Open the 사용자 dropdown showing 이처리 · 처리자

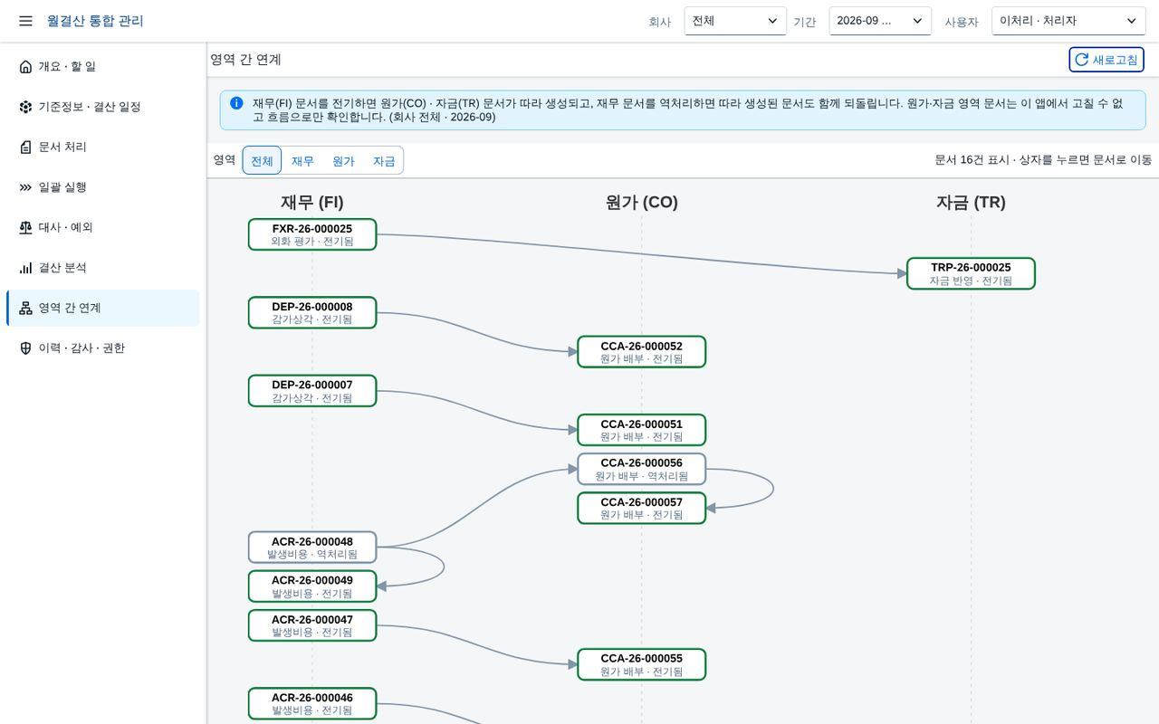coord(1068,21)
